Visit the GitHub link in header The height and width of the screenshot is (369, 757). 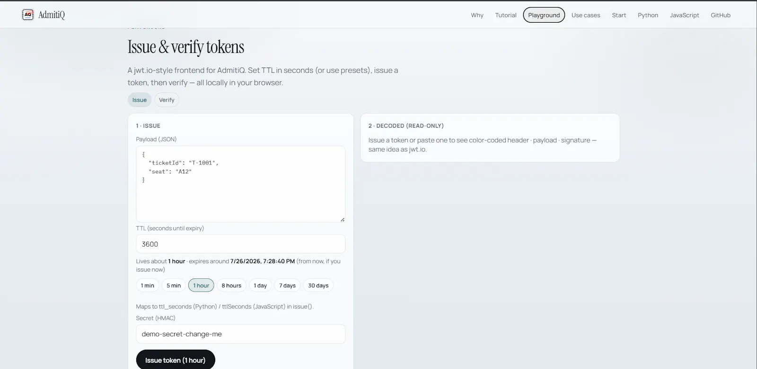pyautogui.click(x=721, y=15)
